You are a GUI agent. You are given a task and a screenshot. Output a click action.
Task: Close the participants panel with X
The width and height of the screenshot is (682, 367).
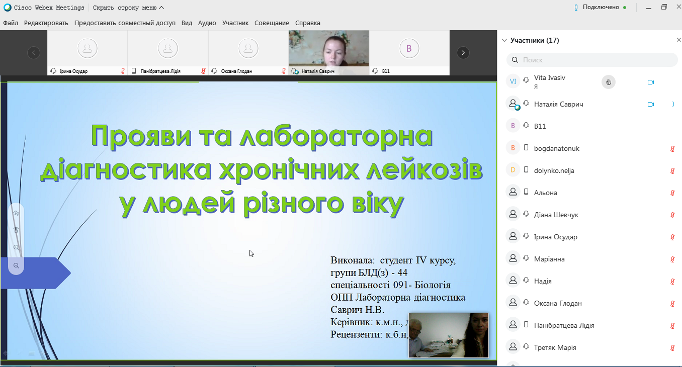pyautogui.click(x=678, y=40)
